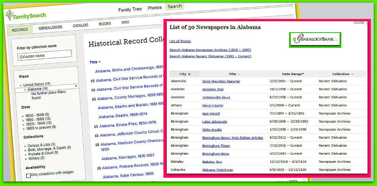This screenshot has height=186, width=377.
Task: Click the GenealogyBank logo
Action: point(315,40)
